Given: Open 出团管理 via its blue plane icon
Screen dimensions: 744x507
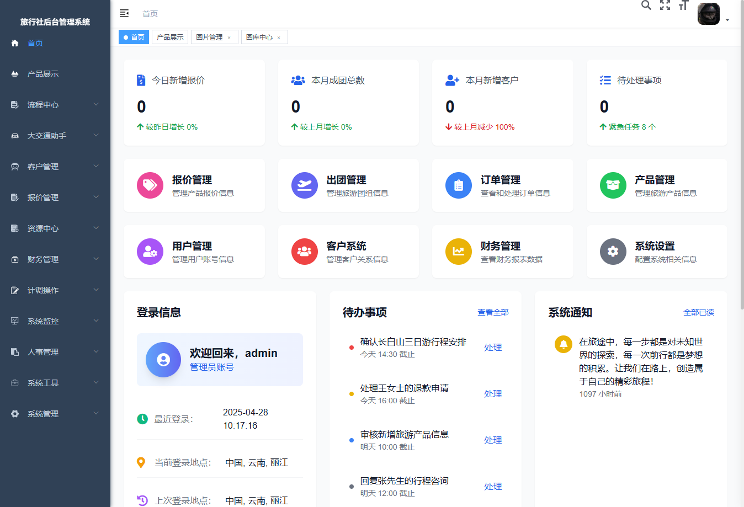Looking at the screenshot, I should click(x=304, y=185).
